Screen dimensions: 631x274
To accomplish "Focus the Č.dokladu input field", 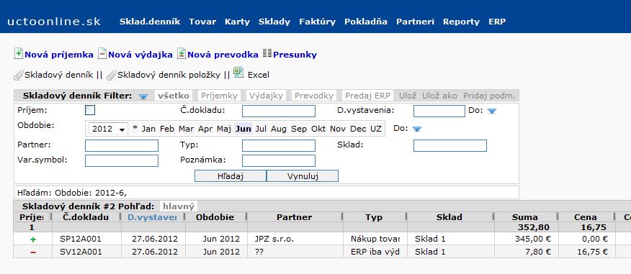I will click(279, 111).
